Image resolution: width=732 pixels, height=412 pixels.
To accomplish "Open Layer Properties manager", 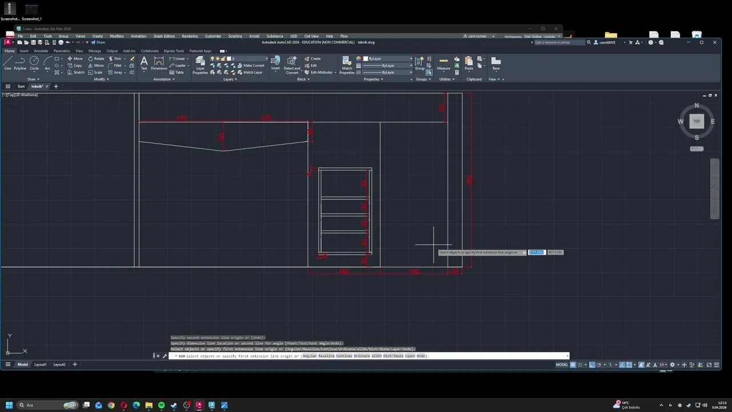I will 200,65.
